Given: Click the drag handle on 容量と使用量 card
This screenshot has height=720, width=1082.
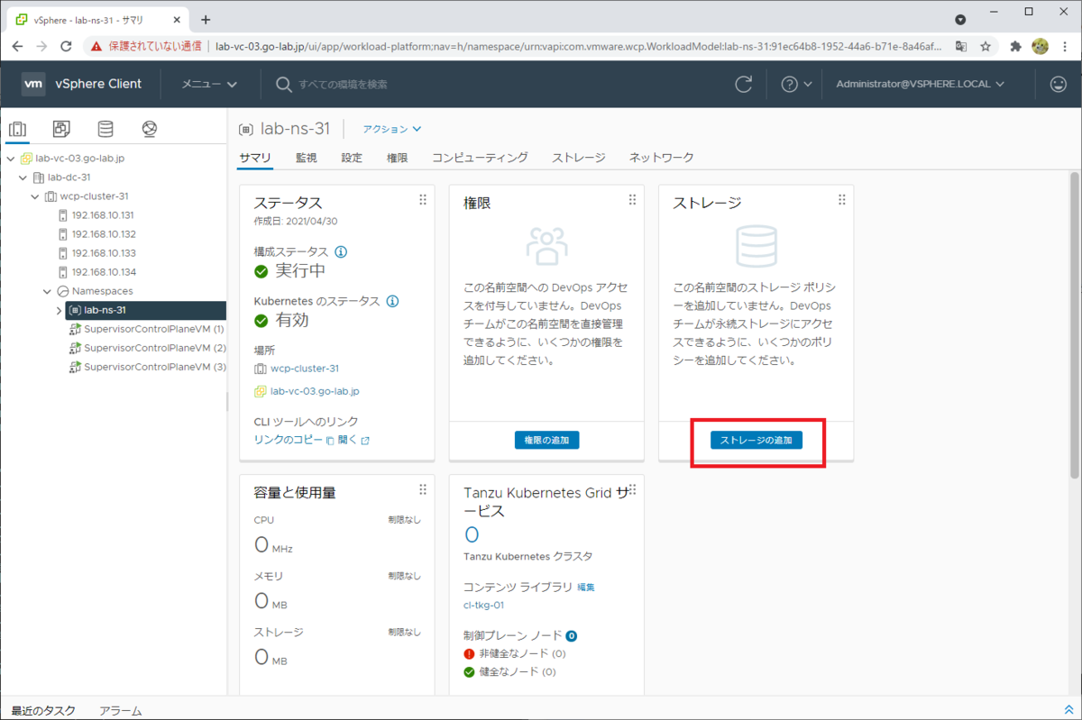Looking at the screenshot, I should [x=423, y=489].
